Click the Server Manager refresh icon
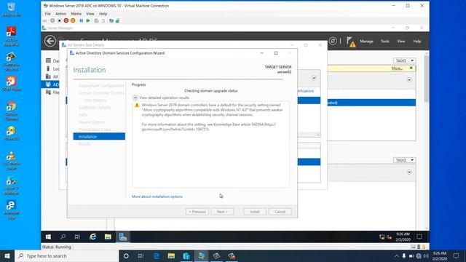The image size is (466, 262). coord(333,41)
